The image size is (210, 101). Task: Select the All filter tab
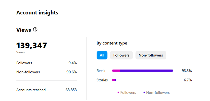(102, 55)
